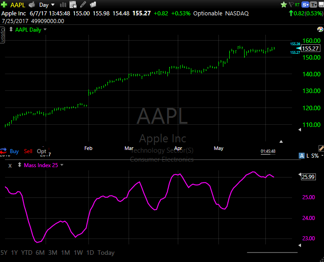Click the green plus add-indicator icon
The height and width of the screenshot is (262, 324).
(x=4, y=5)
